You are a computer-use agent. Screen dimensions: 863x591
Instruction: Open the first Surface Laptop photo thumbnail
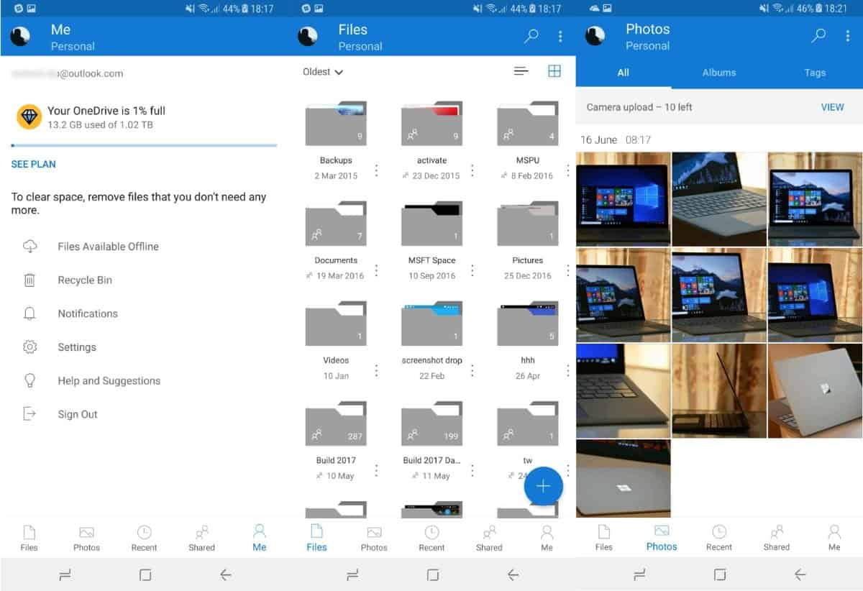coord(623,199)
